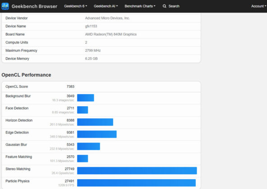Click the Stereo Matching score bar
267x189 pixels.
click(137, 171)
